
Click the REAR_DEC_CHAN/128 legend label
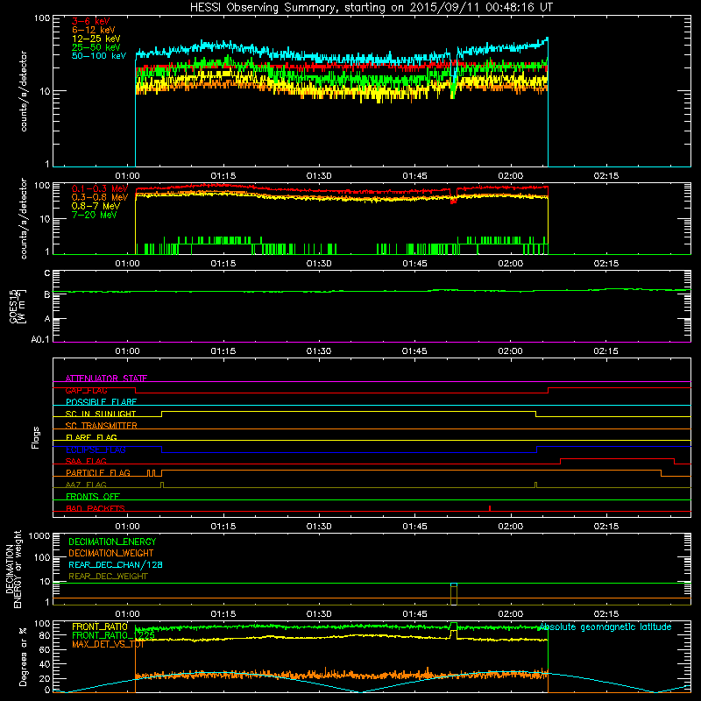coord(116,564)
